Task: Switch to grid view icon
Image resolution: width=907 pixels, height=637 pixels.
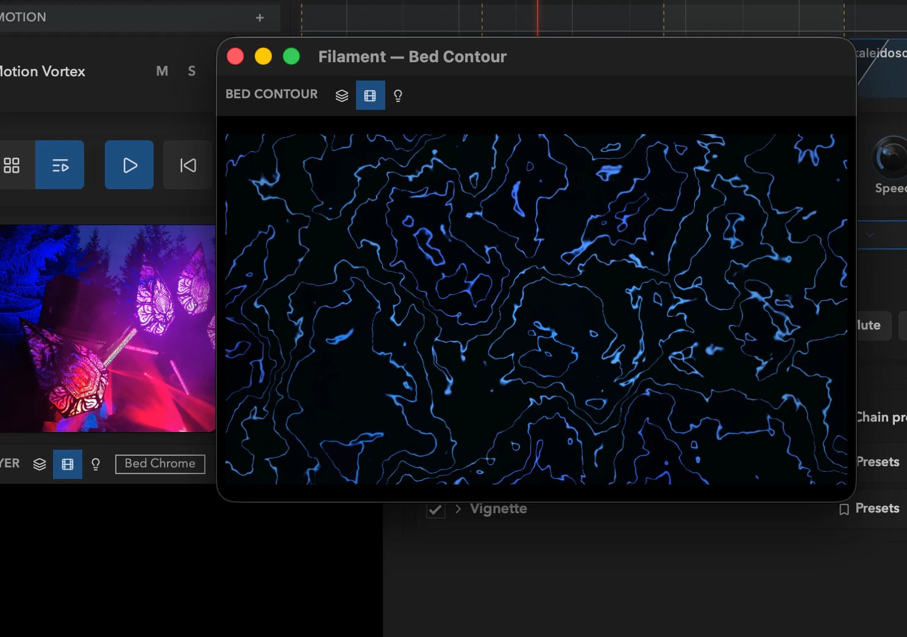Action: pos(12,165)
